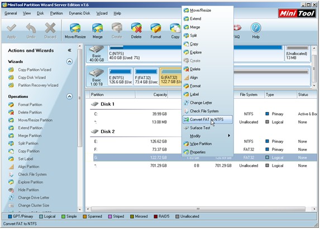Choose Extend in context menu
The height and width of the screenshot is (229, 320).
208,19
